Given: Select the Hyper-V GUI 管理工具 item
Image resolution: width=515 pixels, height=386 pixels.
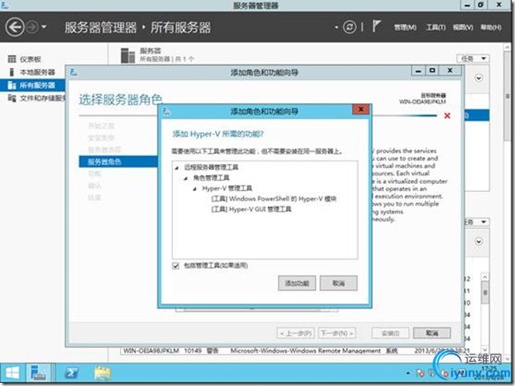Looking at the screenshot, I should [251, 209].
